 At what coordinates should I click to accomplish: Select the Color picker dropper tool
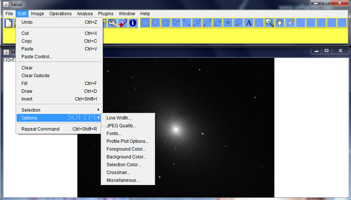[290, 23]
